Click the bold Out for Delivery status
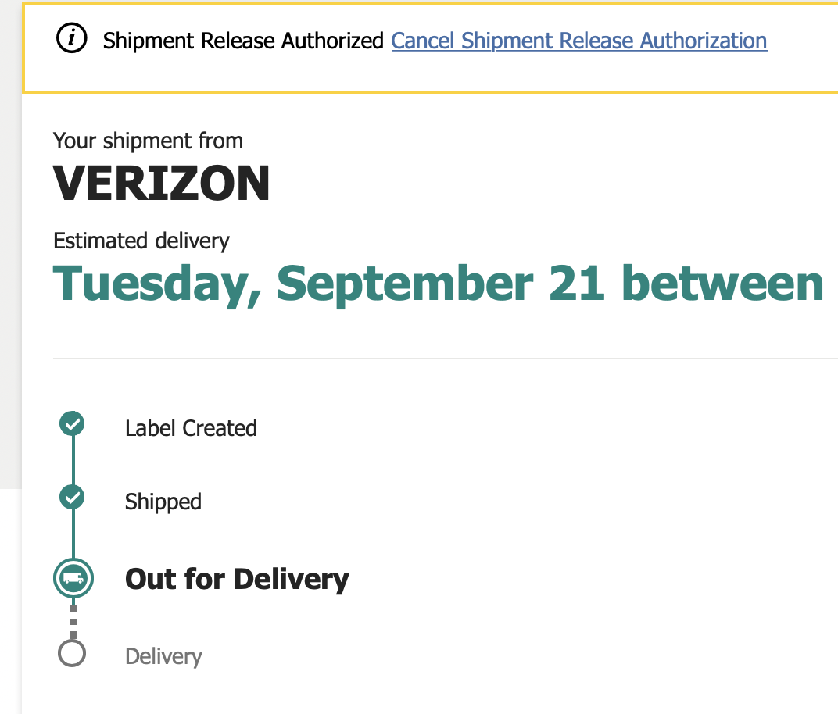Viewport: 838px width, 714px height. point(237,579)
